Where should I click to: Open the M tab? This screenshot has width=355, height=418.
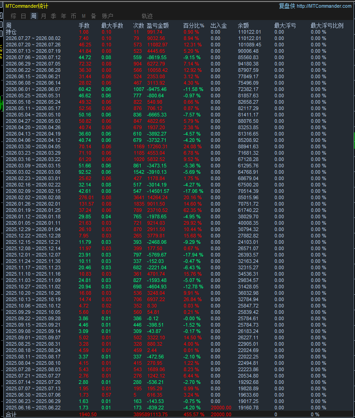point(84,16)
